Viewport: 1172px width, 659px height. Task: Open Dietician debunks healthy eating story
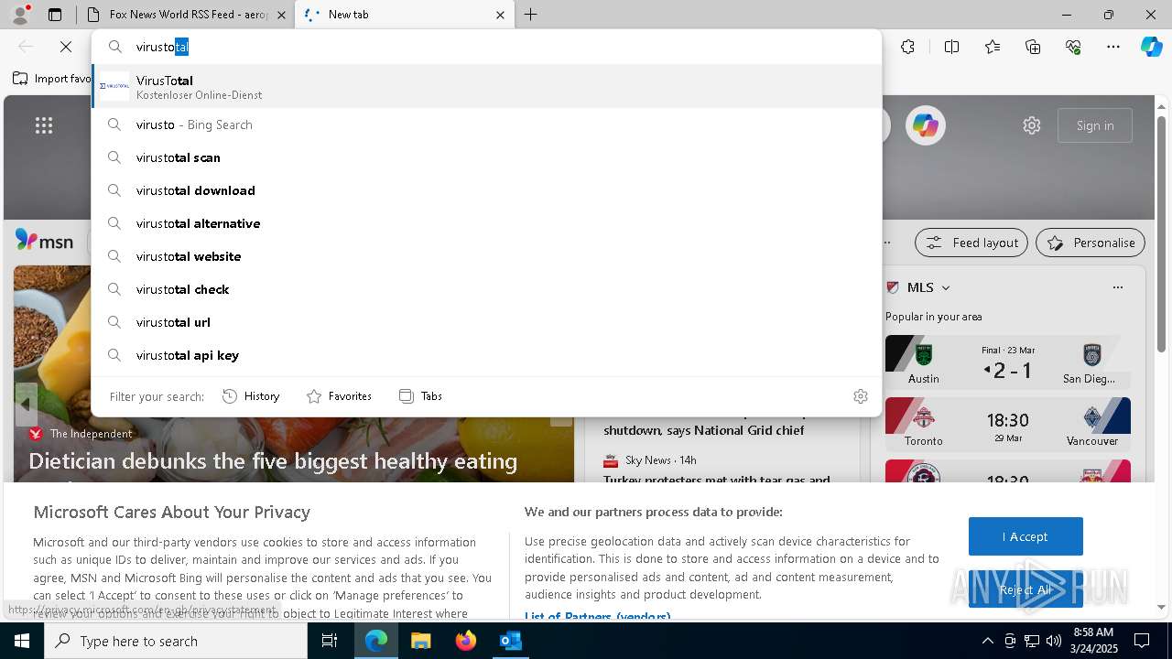[x=273, y=461]
